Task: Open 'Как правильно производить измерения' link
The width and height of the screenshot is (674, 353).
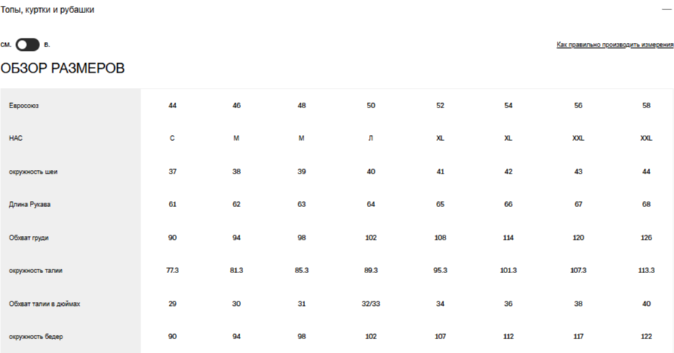Action: 614,45
